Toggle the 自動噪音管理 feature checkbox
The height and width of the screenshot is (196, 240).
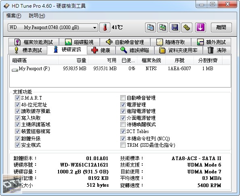coord(123,98)
